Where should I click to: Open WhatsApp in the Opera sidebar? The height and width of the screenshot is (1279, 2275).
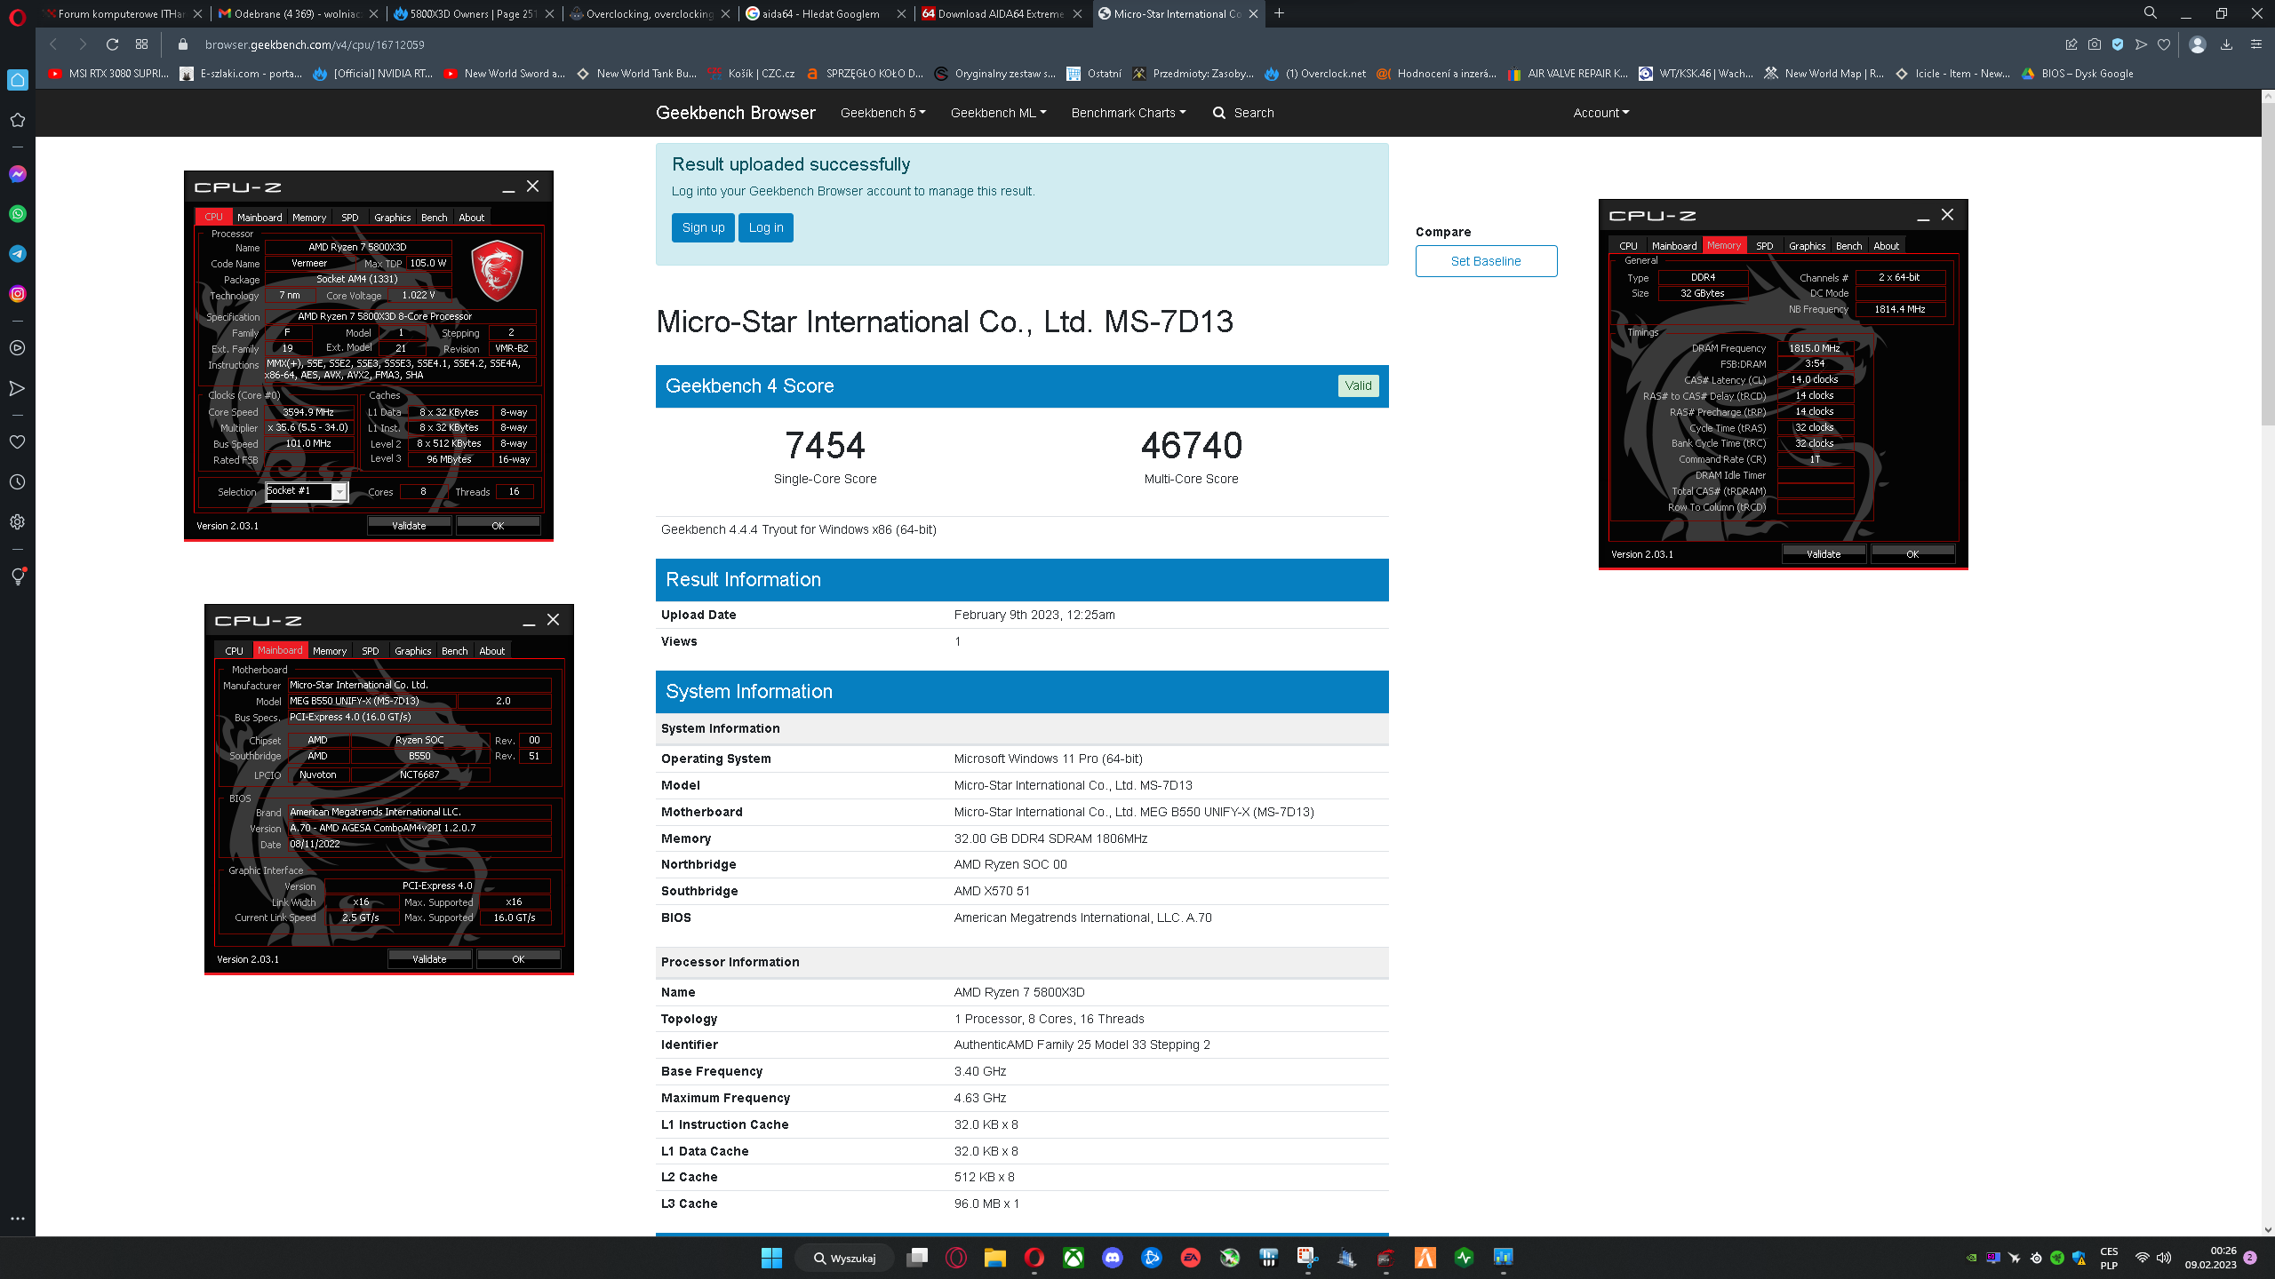click(x=18, y=214)
